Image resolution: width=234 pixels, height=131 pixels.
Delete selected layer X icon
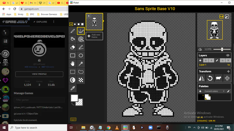click(x=228, y=60)
